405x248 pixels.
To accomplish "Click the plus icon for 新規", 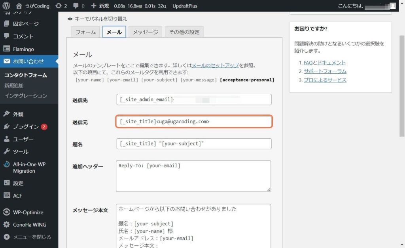I will pos(94,6).
